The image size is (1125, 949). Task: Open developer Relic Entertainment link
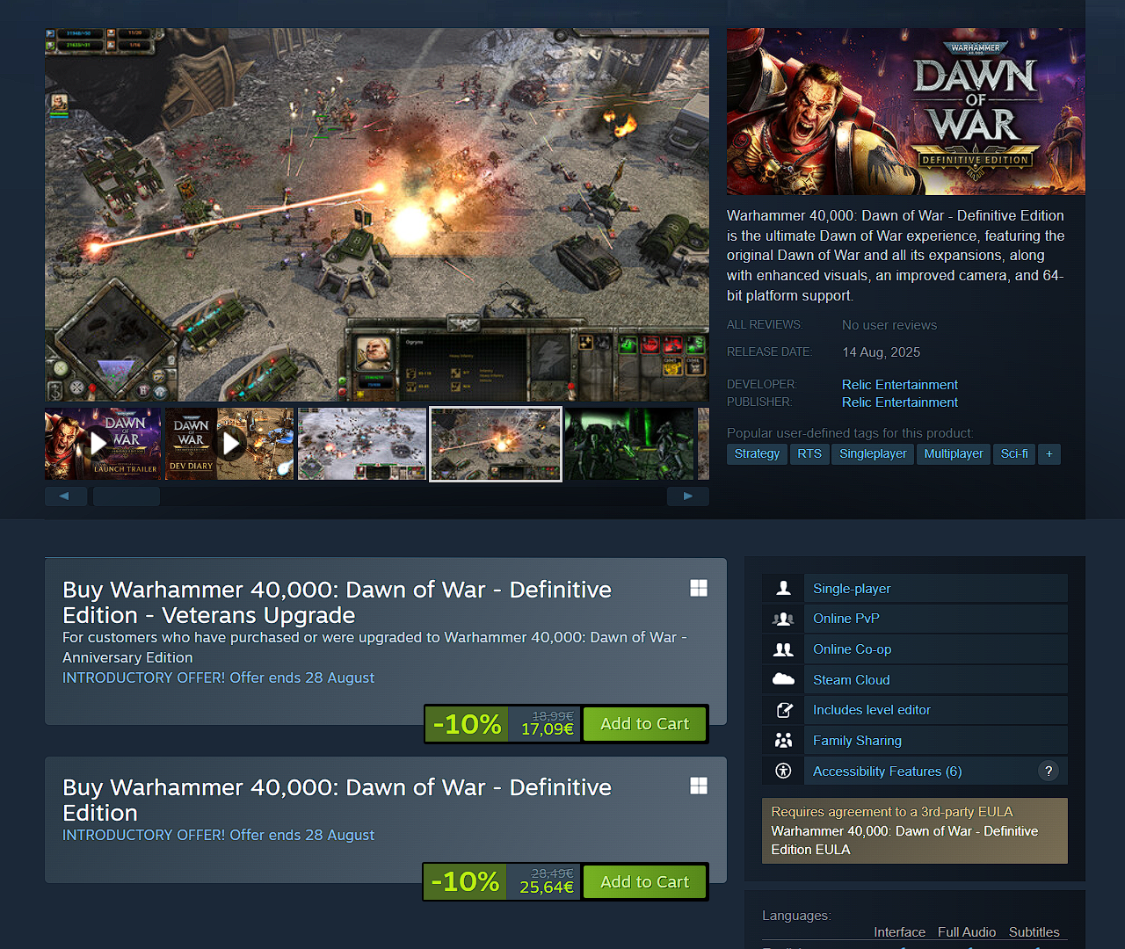pos(900,385)
